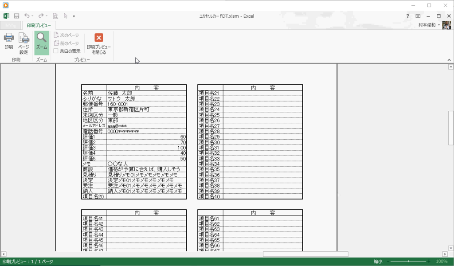Image resolution: width=454 pixels, height=266 pixels.
Task: Click horizontal scrollbar right arrow
Action: point(445,254)
